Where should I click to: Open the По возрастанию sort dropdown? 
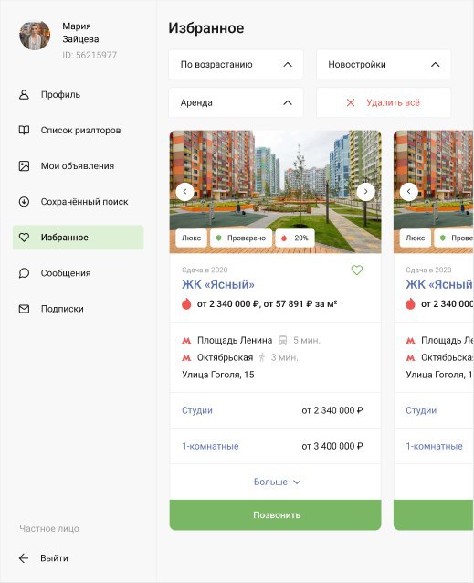coord(236,64)
